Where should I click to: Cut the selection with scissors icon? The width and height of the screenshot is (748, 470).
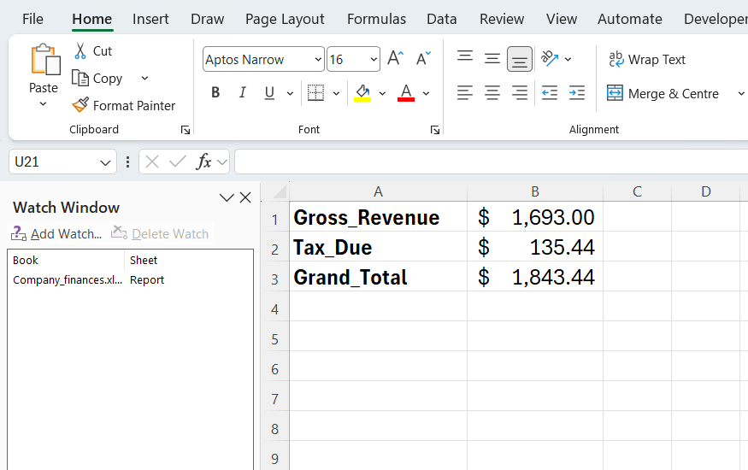click(80, 51)
